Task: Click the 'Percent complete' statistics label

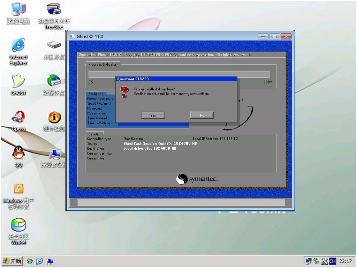Action: click(100, 99)
